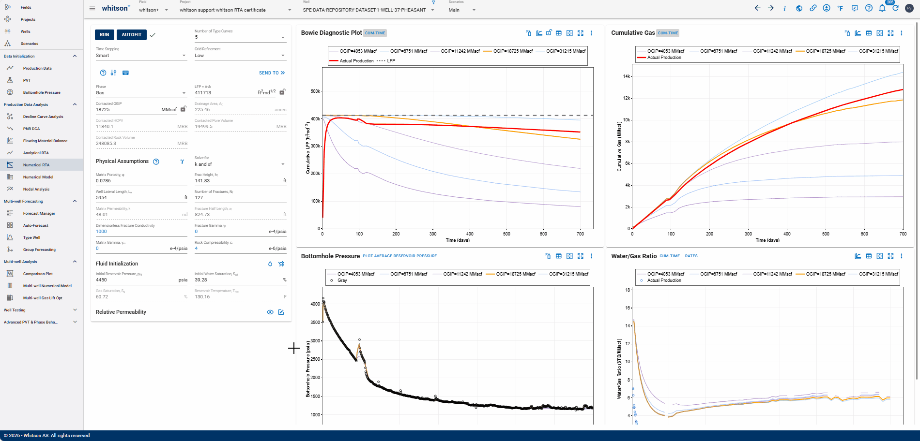Open the feedback chat icon
The width and height of the screenshot is (920, 441).
[855, 8]
